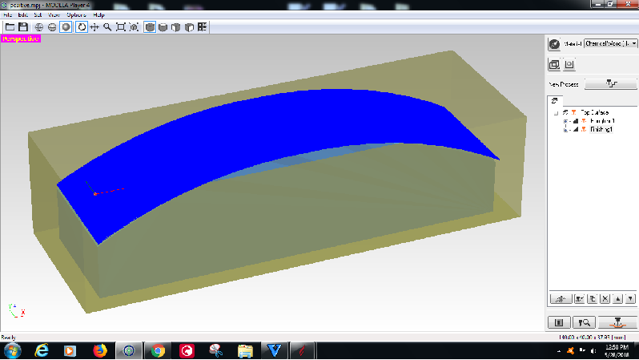
Task: Expand the Roughing1 process node
Action: pyautogui.click(x=565, y=121)
